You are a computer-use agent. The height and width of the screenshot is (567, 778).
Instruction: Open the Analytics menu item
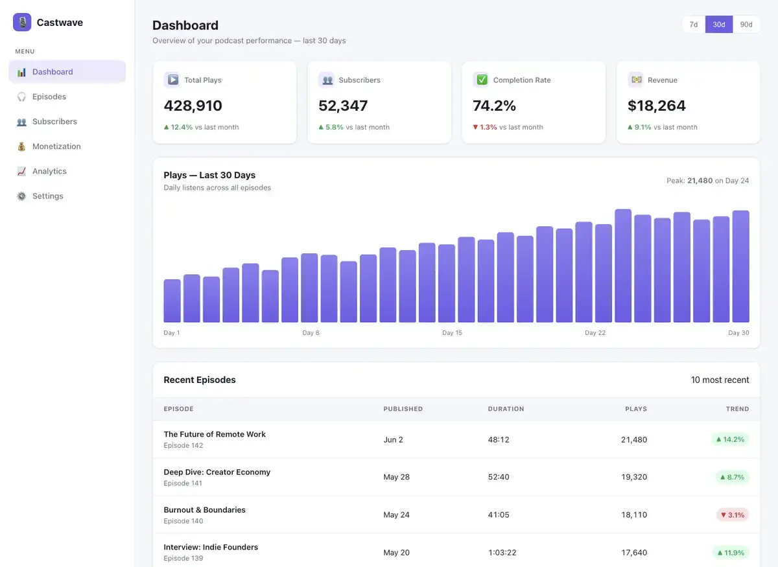pos(67,171)
